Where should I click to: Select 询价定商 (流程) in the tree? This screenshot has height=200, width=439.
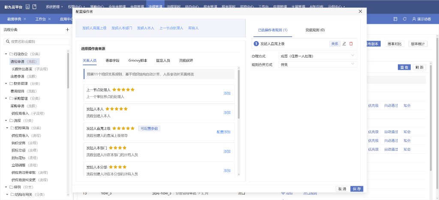tap(24, 143)
